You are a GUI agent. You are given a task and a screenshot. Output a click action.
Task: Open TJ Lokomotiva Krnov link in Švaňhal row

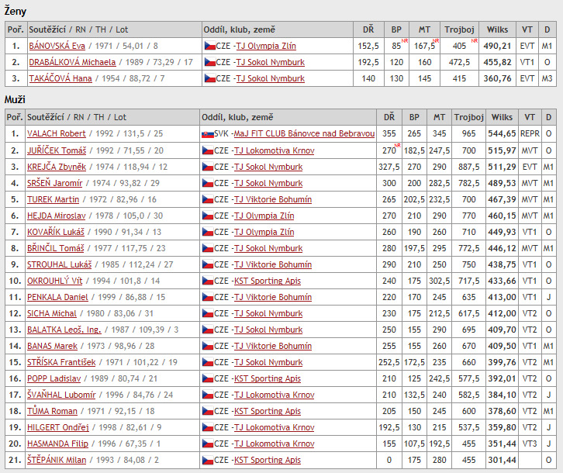point(275,395)
